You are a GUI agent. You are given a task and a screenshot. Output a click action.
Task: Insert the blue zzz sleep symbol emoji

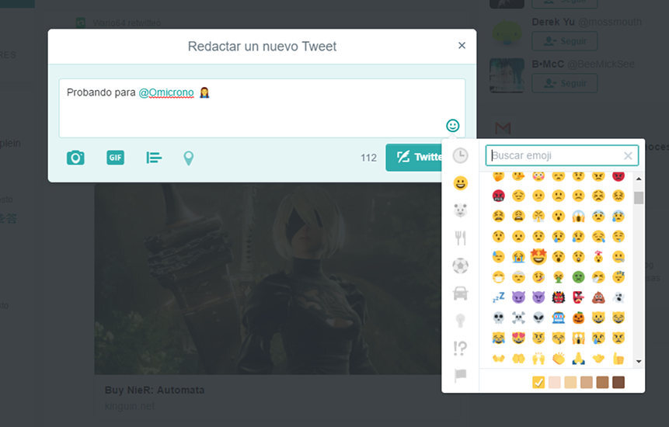(x=498, y=297)
